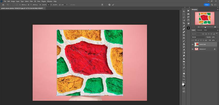Hide the Background layer
This screenshot has width=219, height=105.
pos(193,49)
